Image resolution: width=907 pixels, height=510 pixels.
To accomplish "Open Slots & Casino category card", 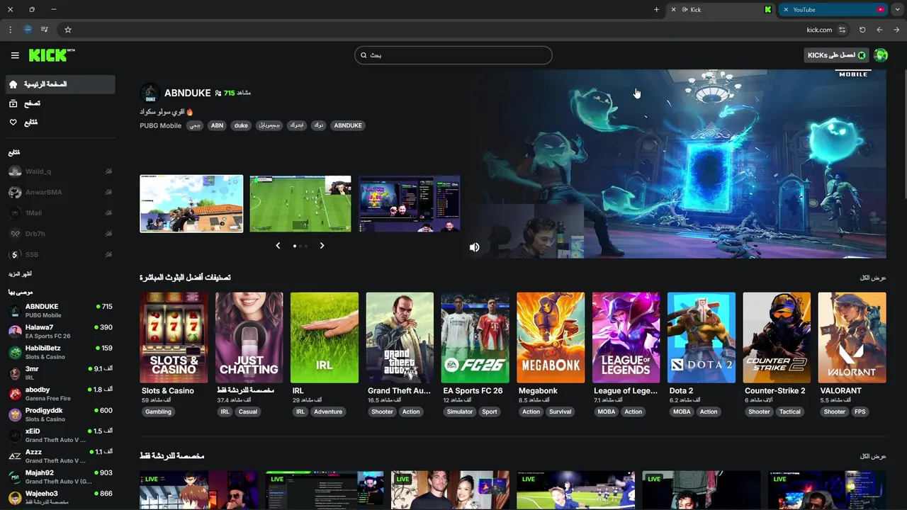I will [x=174, y=338].
